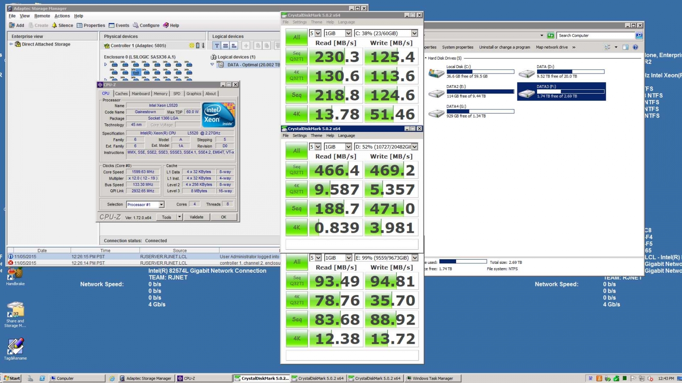Screen dimensions: 682x383
Task: Click Add in Adaptec Storage Manager toolbar
Action: pos(17,26)
